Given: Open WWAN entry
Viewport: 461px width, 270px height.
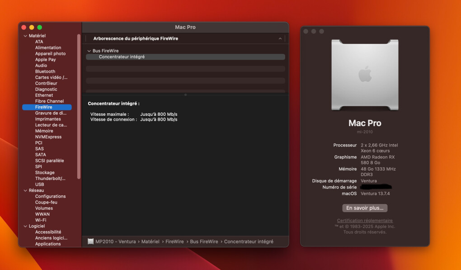Looking at the screenshot, I should [42, 214].
